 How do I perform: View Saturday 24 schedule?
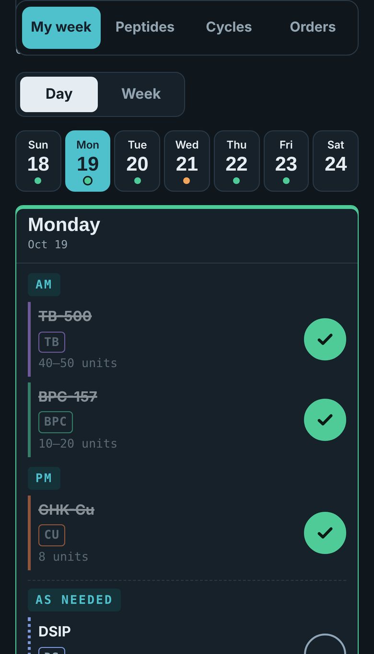click(336, 161)
